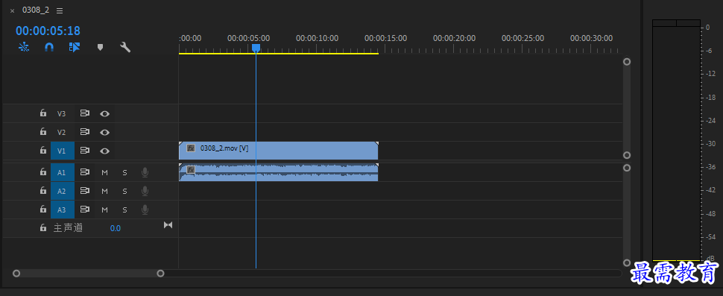723x296 pixels.
Task: Click bottom handle of video vertical scrollbar
Action: click(x=627, y=155)
